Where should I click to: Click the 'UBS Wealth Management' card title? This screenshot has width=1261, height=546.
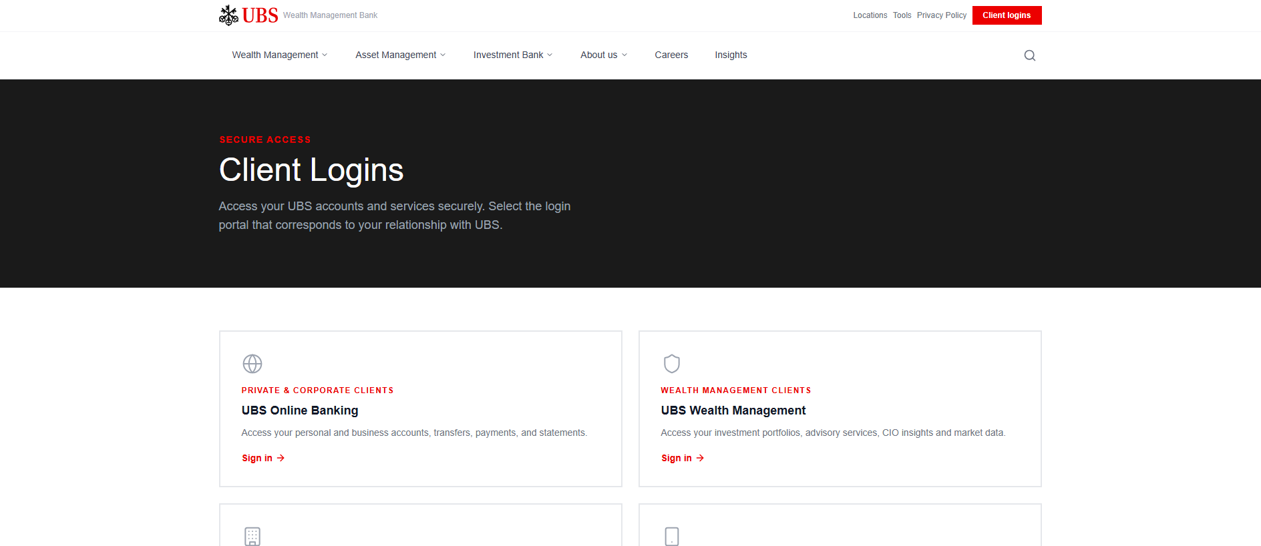[x=733, y=411]
